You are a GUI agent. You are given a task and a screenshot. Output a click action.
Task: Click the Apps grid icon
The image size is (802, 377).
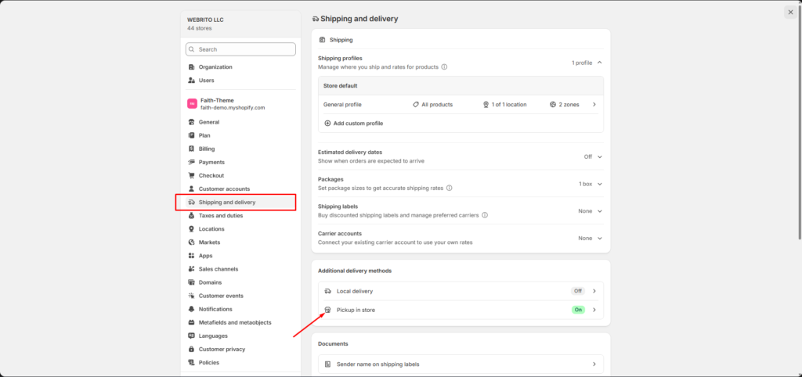[x=191, y=256]
